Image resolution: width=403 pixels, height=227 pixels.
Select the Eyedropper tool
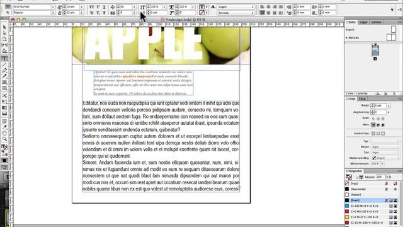click(4, 127)
